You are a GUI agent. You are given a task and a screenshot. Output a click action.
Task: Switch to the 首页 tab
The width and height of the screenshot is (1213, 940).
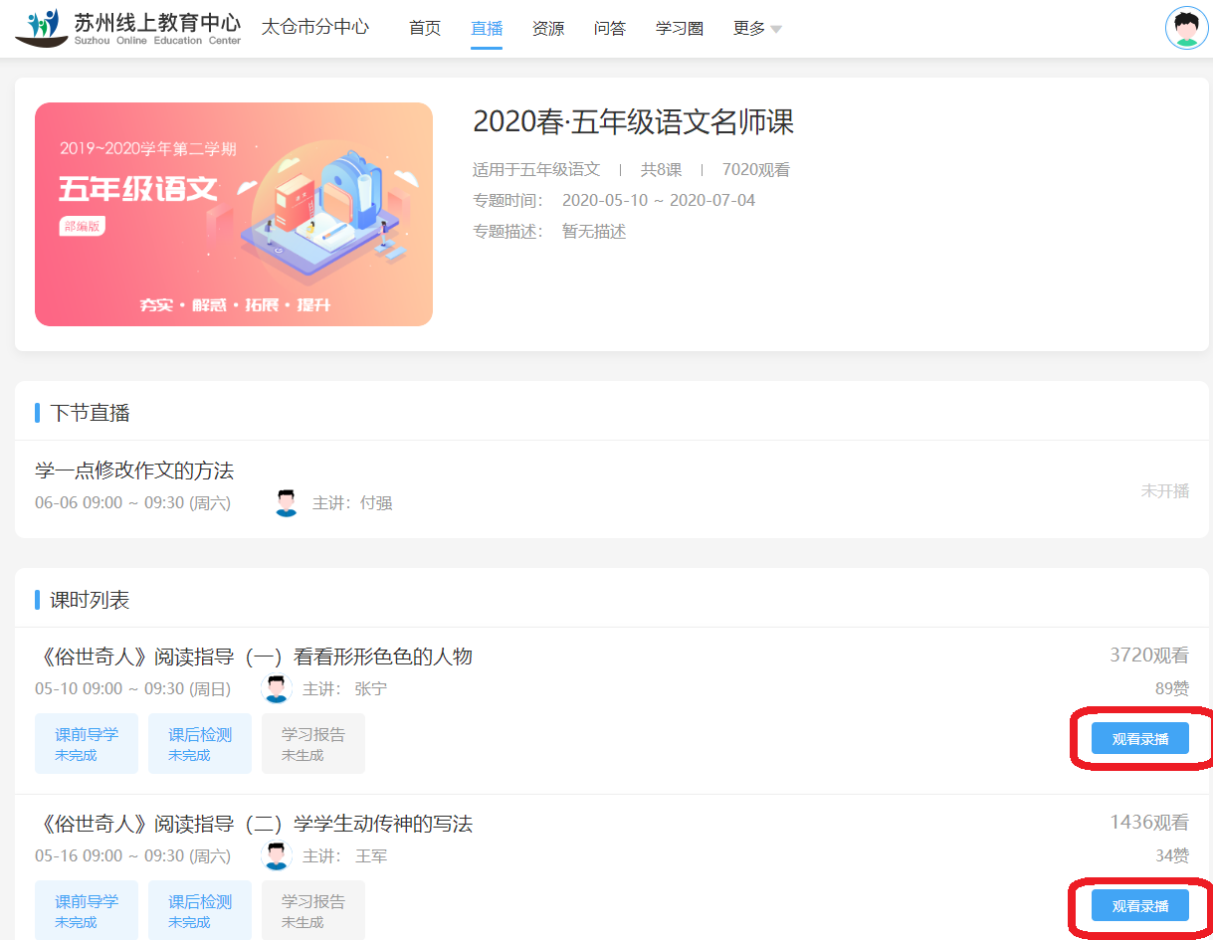[424, 29]
